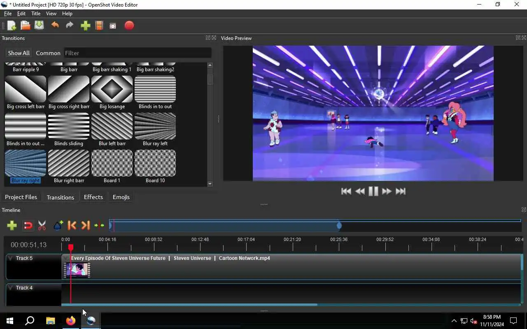Open the File menu
The width and height of the screenshot is (527, 329).
tap(8, 14)
